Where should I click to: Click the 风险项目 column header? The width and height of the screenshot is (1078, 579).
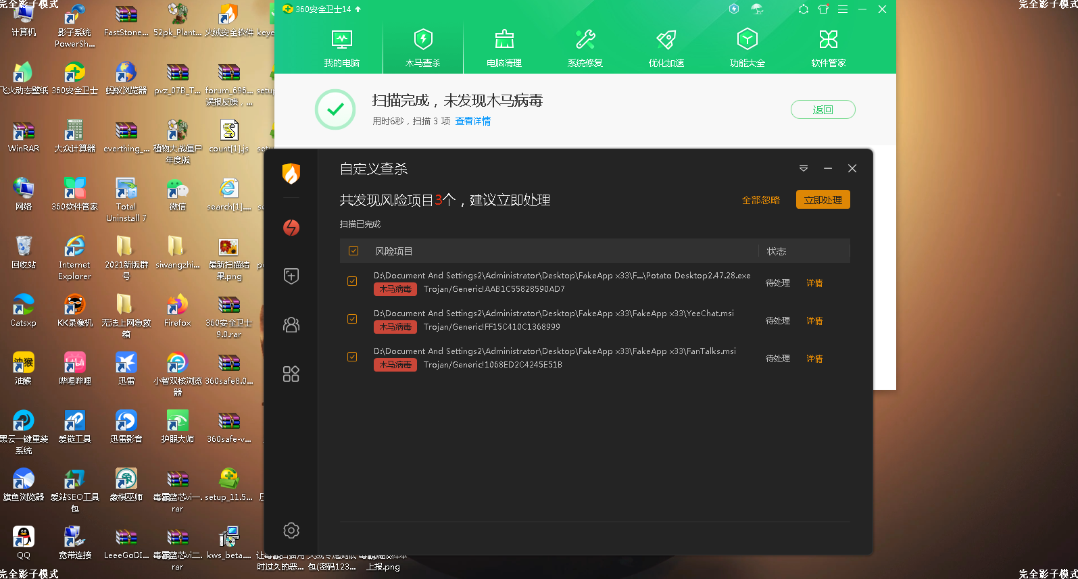click(394, 251)
